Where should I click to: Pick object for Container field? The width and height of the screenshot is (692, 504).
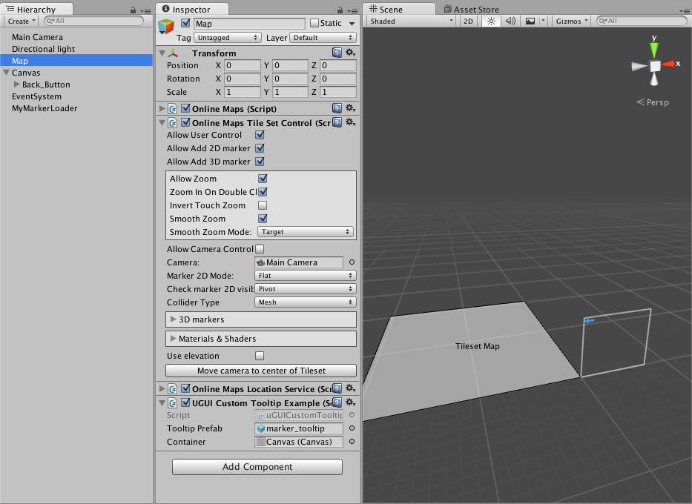click(352, 442)
